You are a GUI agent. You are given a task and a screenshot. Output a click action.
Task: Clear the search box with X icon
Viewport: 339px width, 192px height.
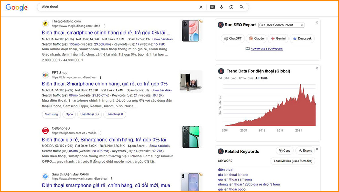(x=201, y=7)
